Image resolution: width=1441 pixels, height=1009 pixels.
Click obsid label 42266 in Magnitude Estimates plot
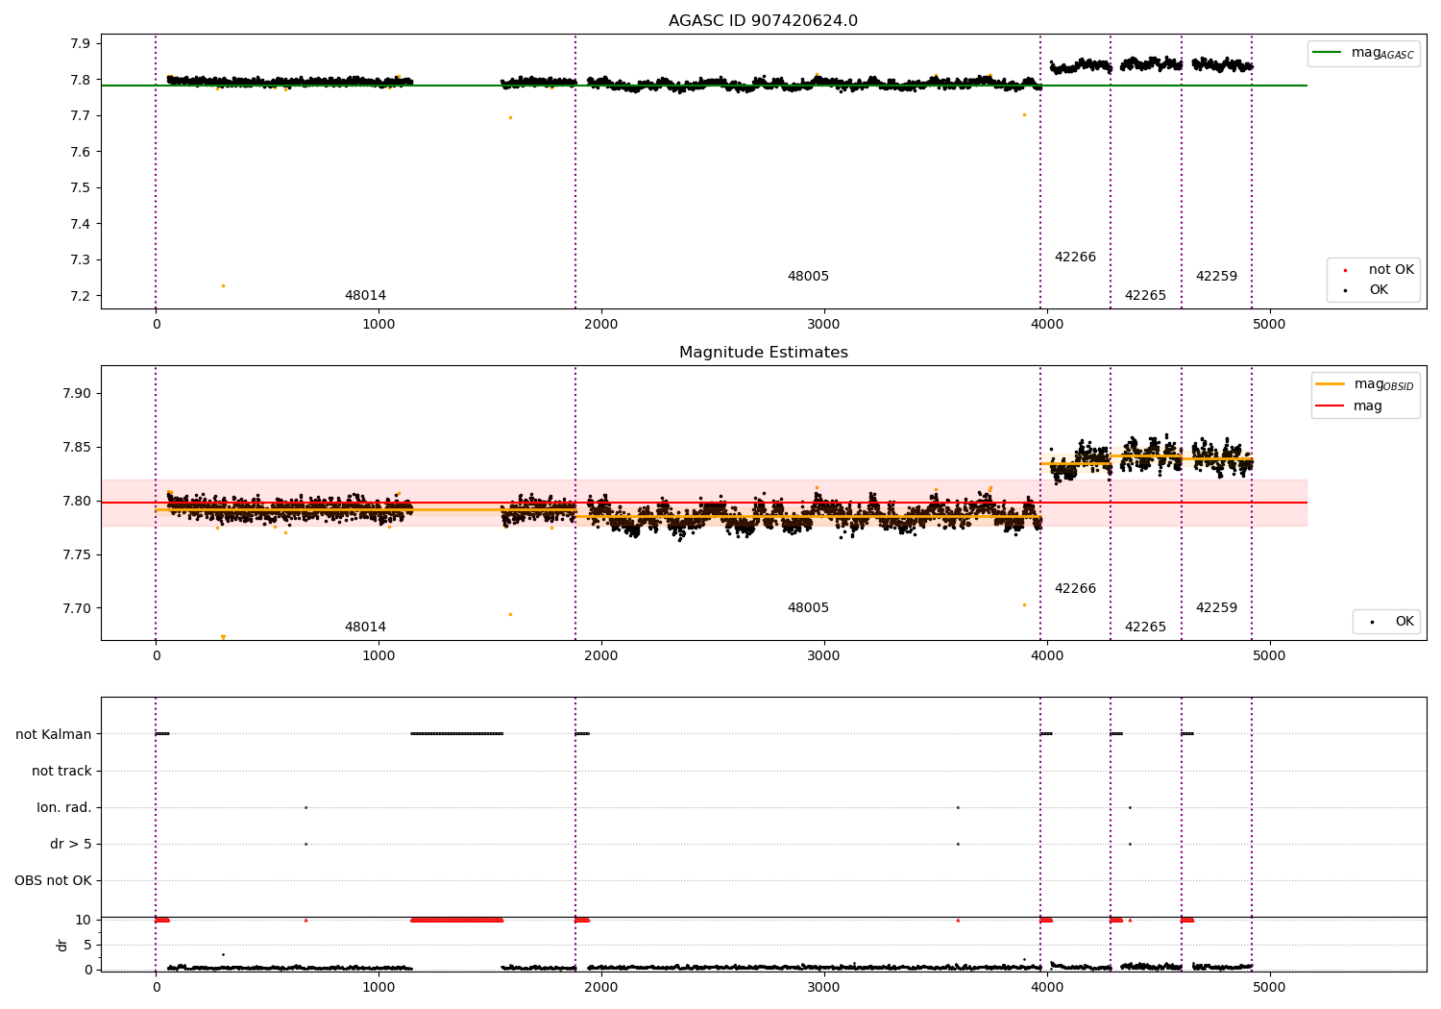[1075, 589]
